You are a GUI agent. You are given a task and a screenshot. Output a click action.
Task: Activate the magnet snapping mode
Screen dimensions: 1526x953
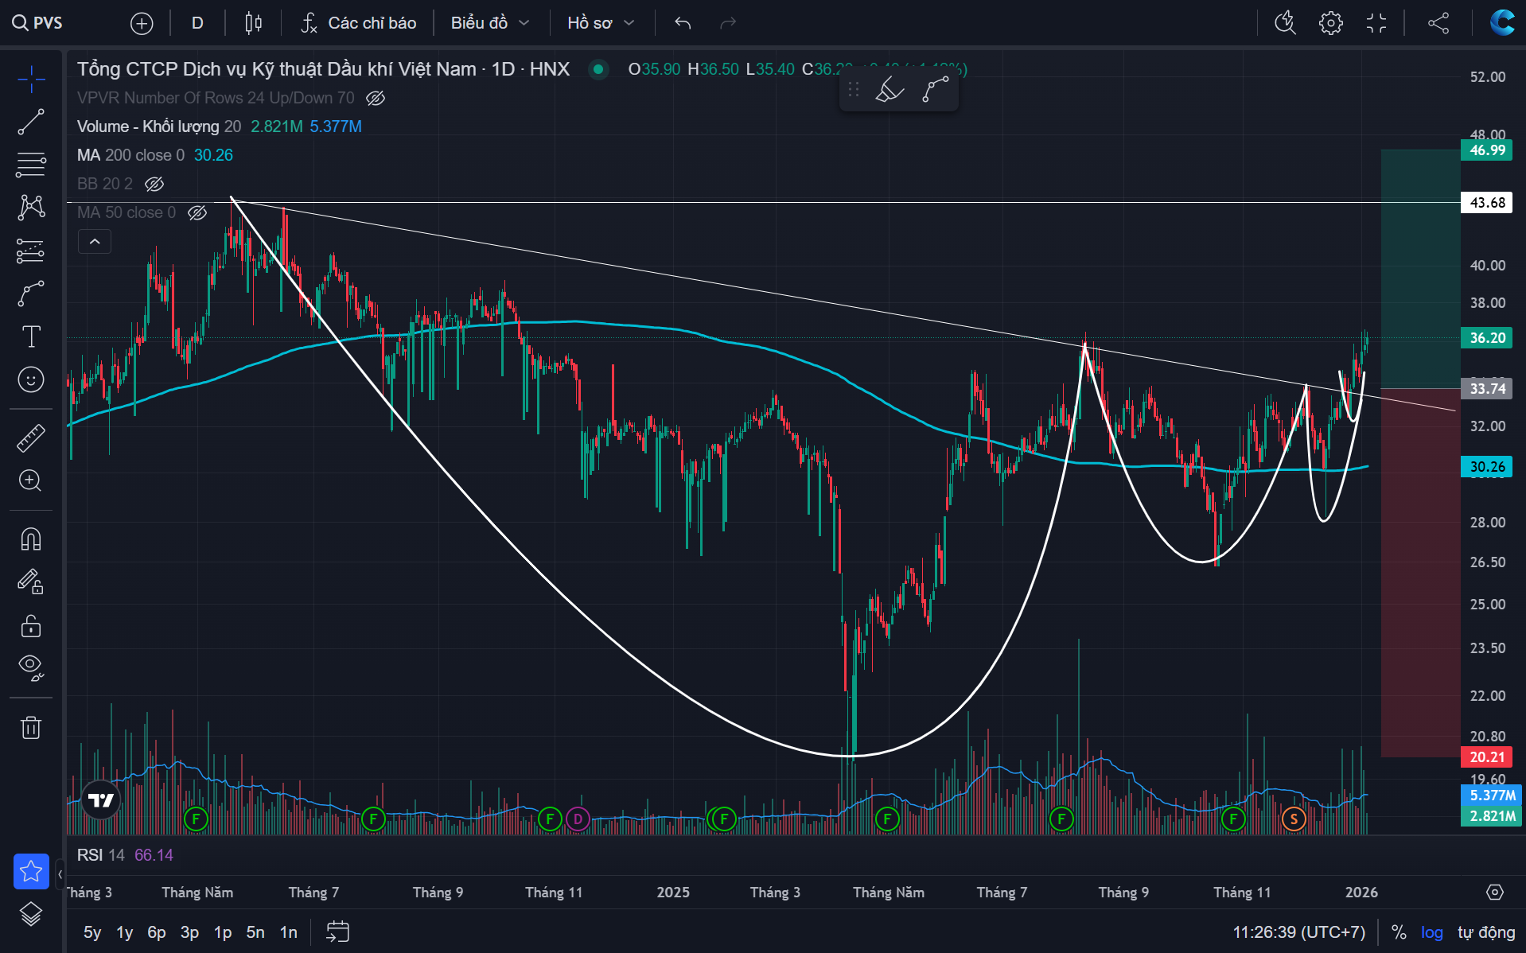(31, 539)
